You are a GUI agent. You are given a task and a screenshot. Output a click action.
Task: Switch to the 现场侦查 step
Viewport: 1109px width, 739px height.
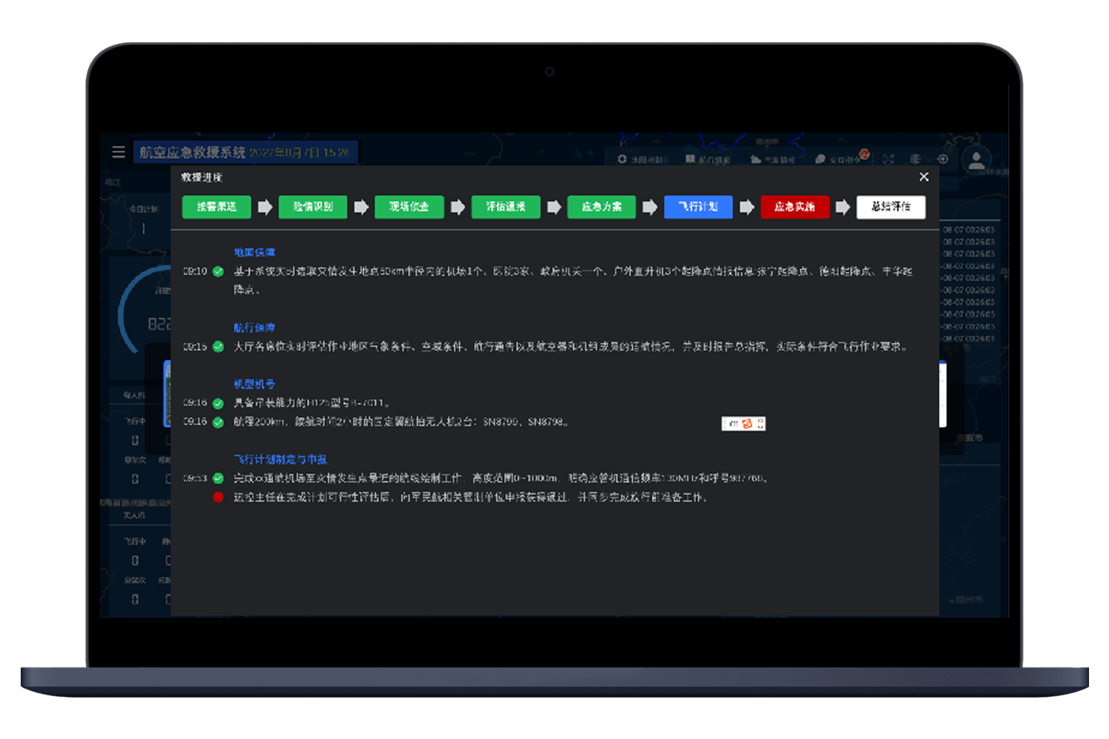tap(409, 207)
